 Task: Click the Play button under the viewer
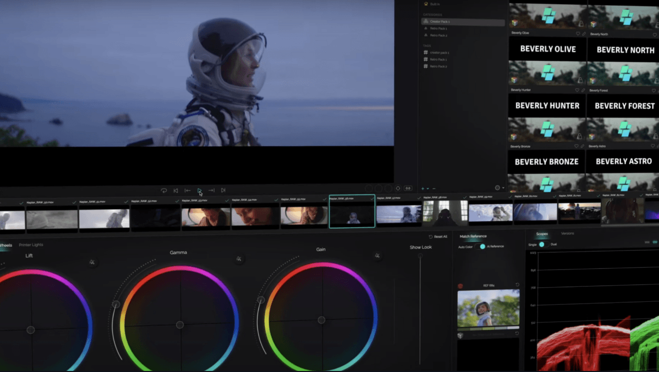200,191
